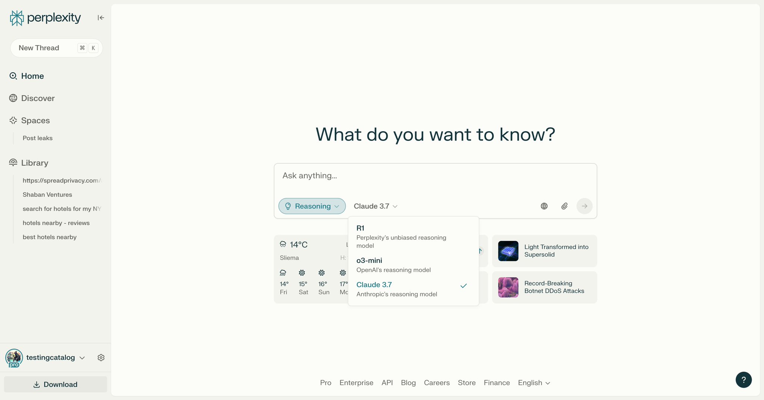764x400 pixels.
Task: Open Record-Breaking Botnet DDoS Attacks thumbnail
Action: click(x=508, y=287)
